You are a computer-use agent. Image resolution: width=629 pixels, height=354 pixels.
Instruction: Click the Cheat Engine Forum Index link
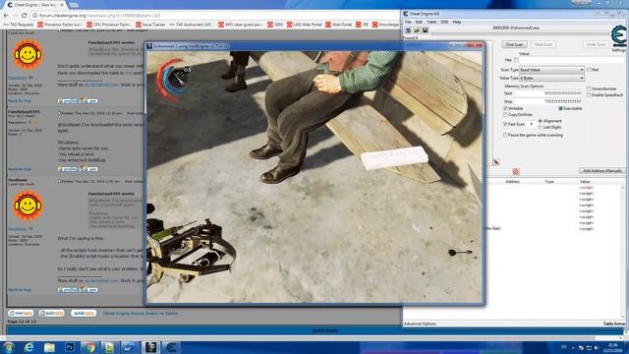(x=130, y=313)
